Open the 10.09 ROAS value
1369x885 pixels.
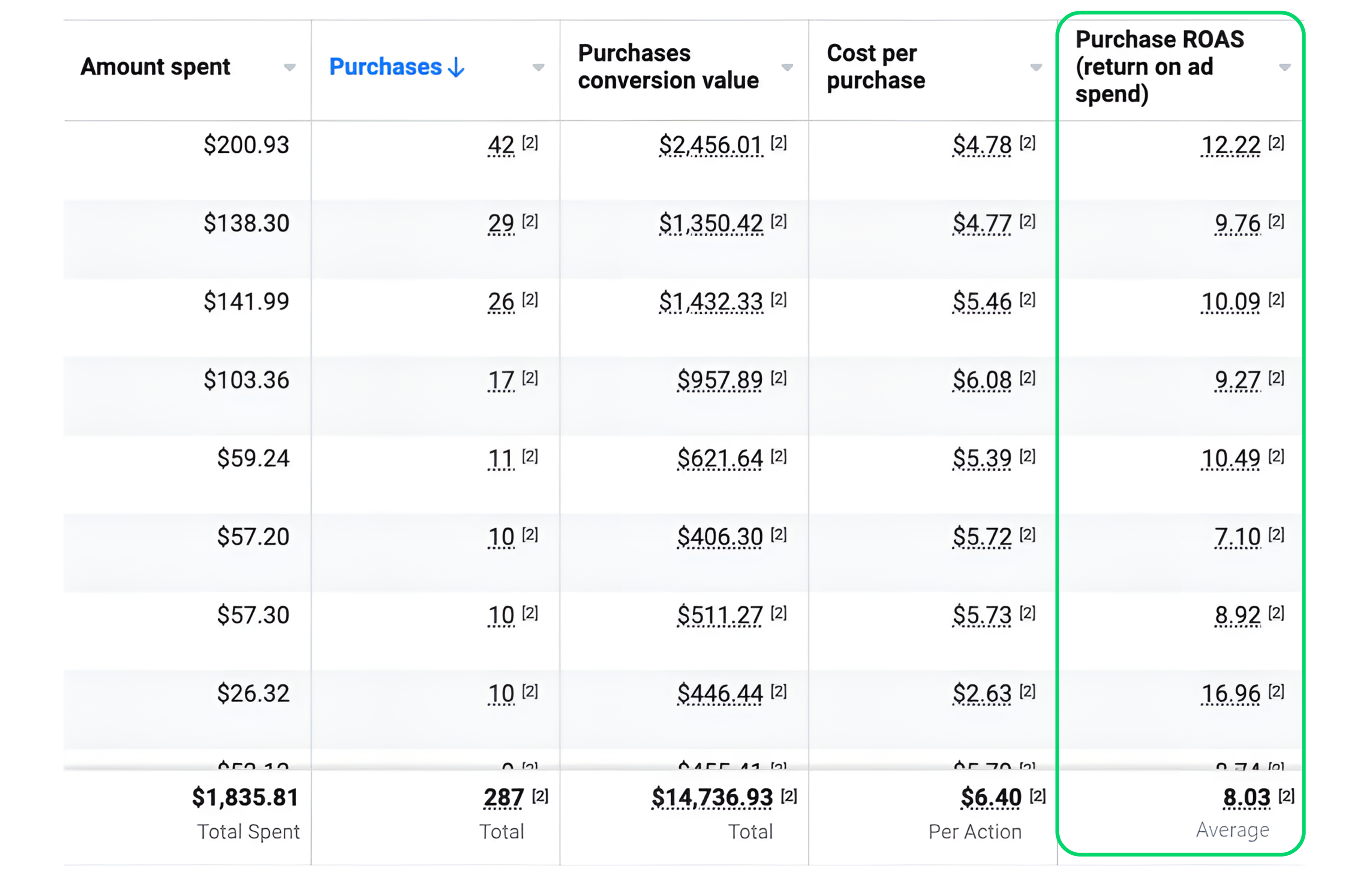1230,302
